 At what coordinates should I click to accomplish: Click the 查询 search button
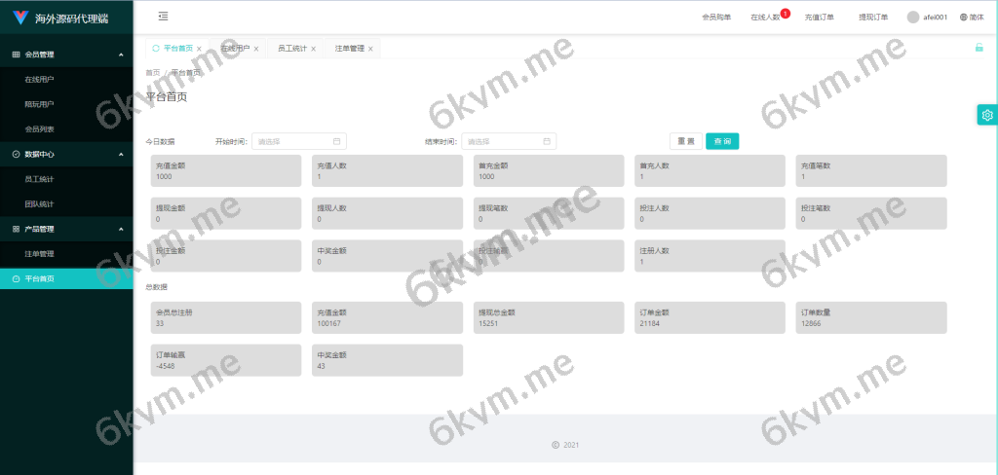pos(722,141)
